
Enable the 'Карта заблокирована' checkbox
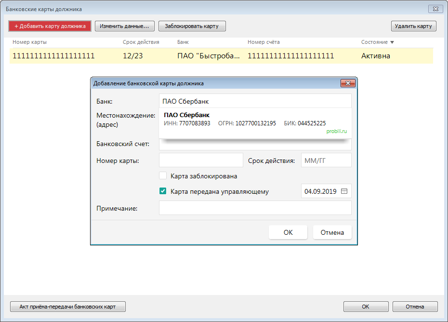(163, 176)
